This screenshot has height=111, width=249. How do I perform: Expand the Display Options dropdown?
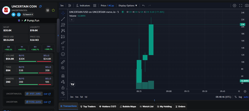click(x=128, y=6)
